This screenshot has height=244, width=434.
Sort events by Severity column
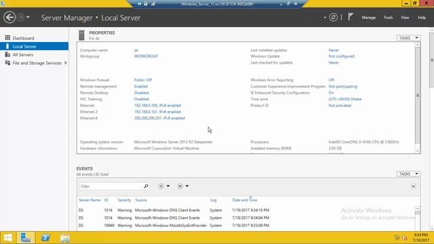(x=124, y=200)
